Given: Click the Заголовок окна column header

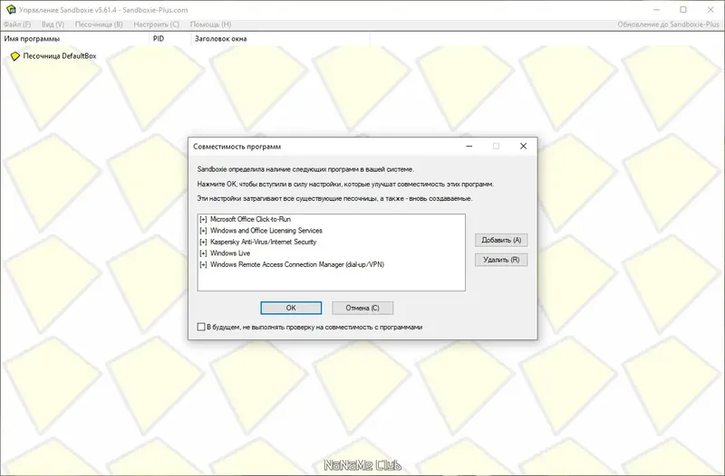Looking at the screenshot, I should tap(280, 39).
